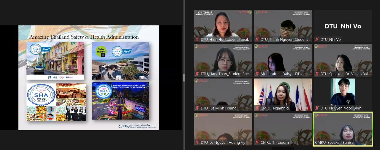This screenshot has width=380, height=150.
Task: Click the large DTU_Nhi Vo name placeholder
Action: point(343,26)
